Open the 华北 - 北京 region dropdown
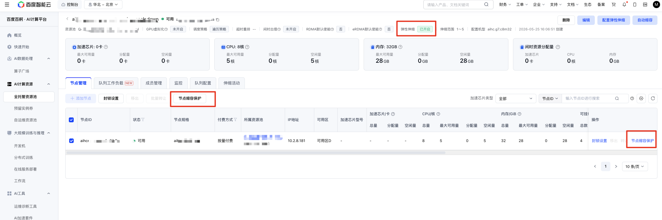662x220 pixels. [103, 5]
